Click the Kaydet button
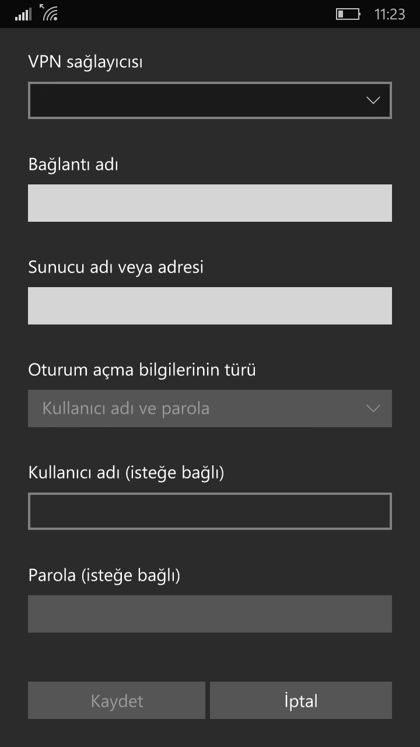 click(x=117, y=700)
